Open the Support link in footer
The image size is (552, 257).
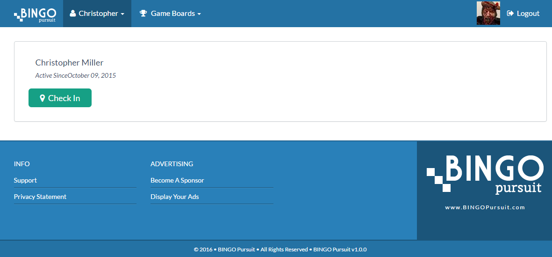(x=25, y=180)
